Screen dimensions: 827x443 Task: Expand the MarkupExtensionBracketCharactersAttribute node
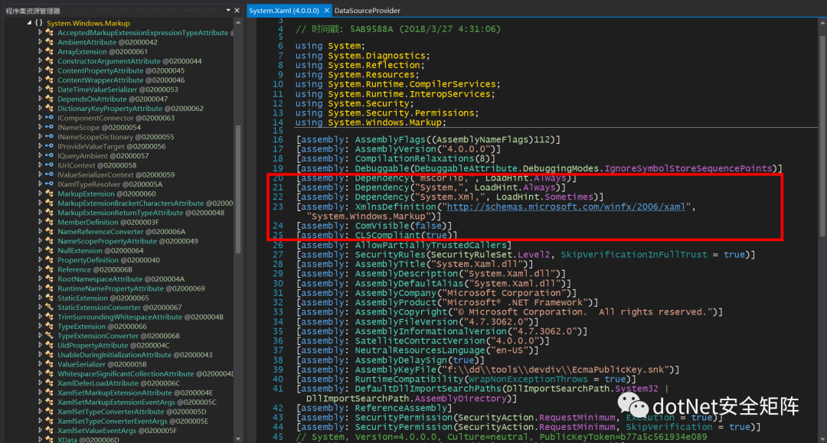[x=40, y=204]
